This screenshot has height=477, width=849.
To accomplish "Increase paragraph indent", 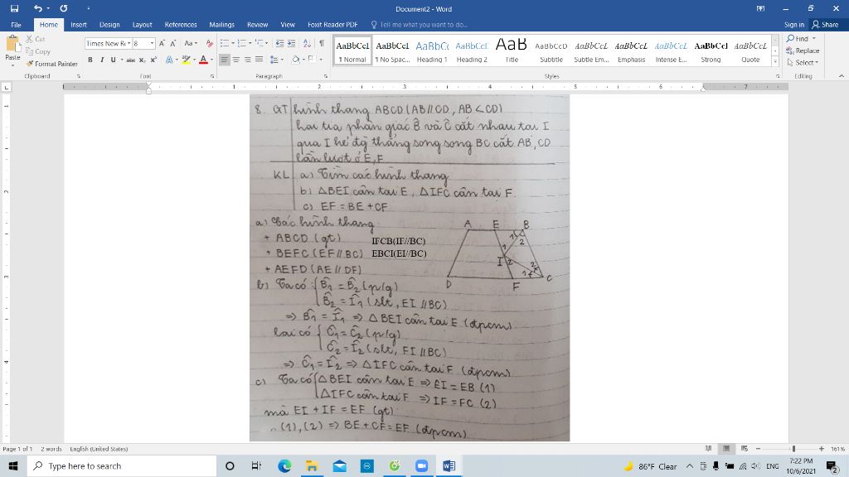I will pyautogui.click(x=291, y=43).
